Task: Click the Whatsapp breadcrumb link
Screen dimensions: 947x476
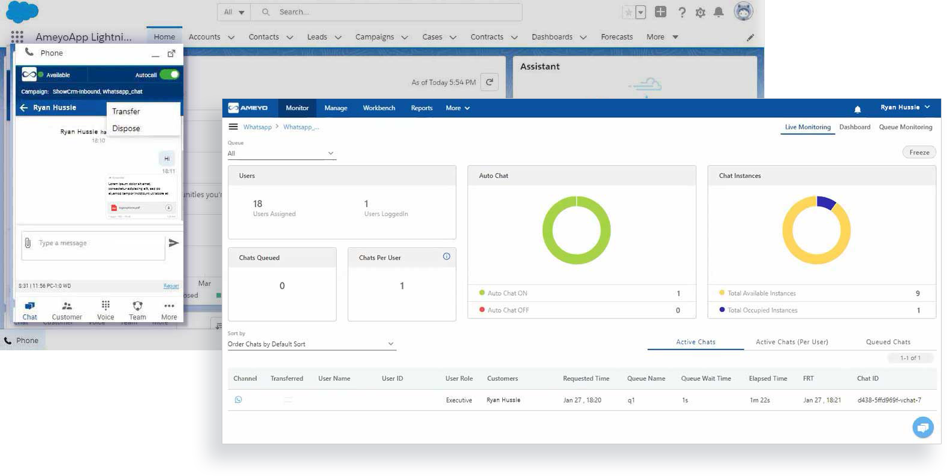Action: point(257,127)
